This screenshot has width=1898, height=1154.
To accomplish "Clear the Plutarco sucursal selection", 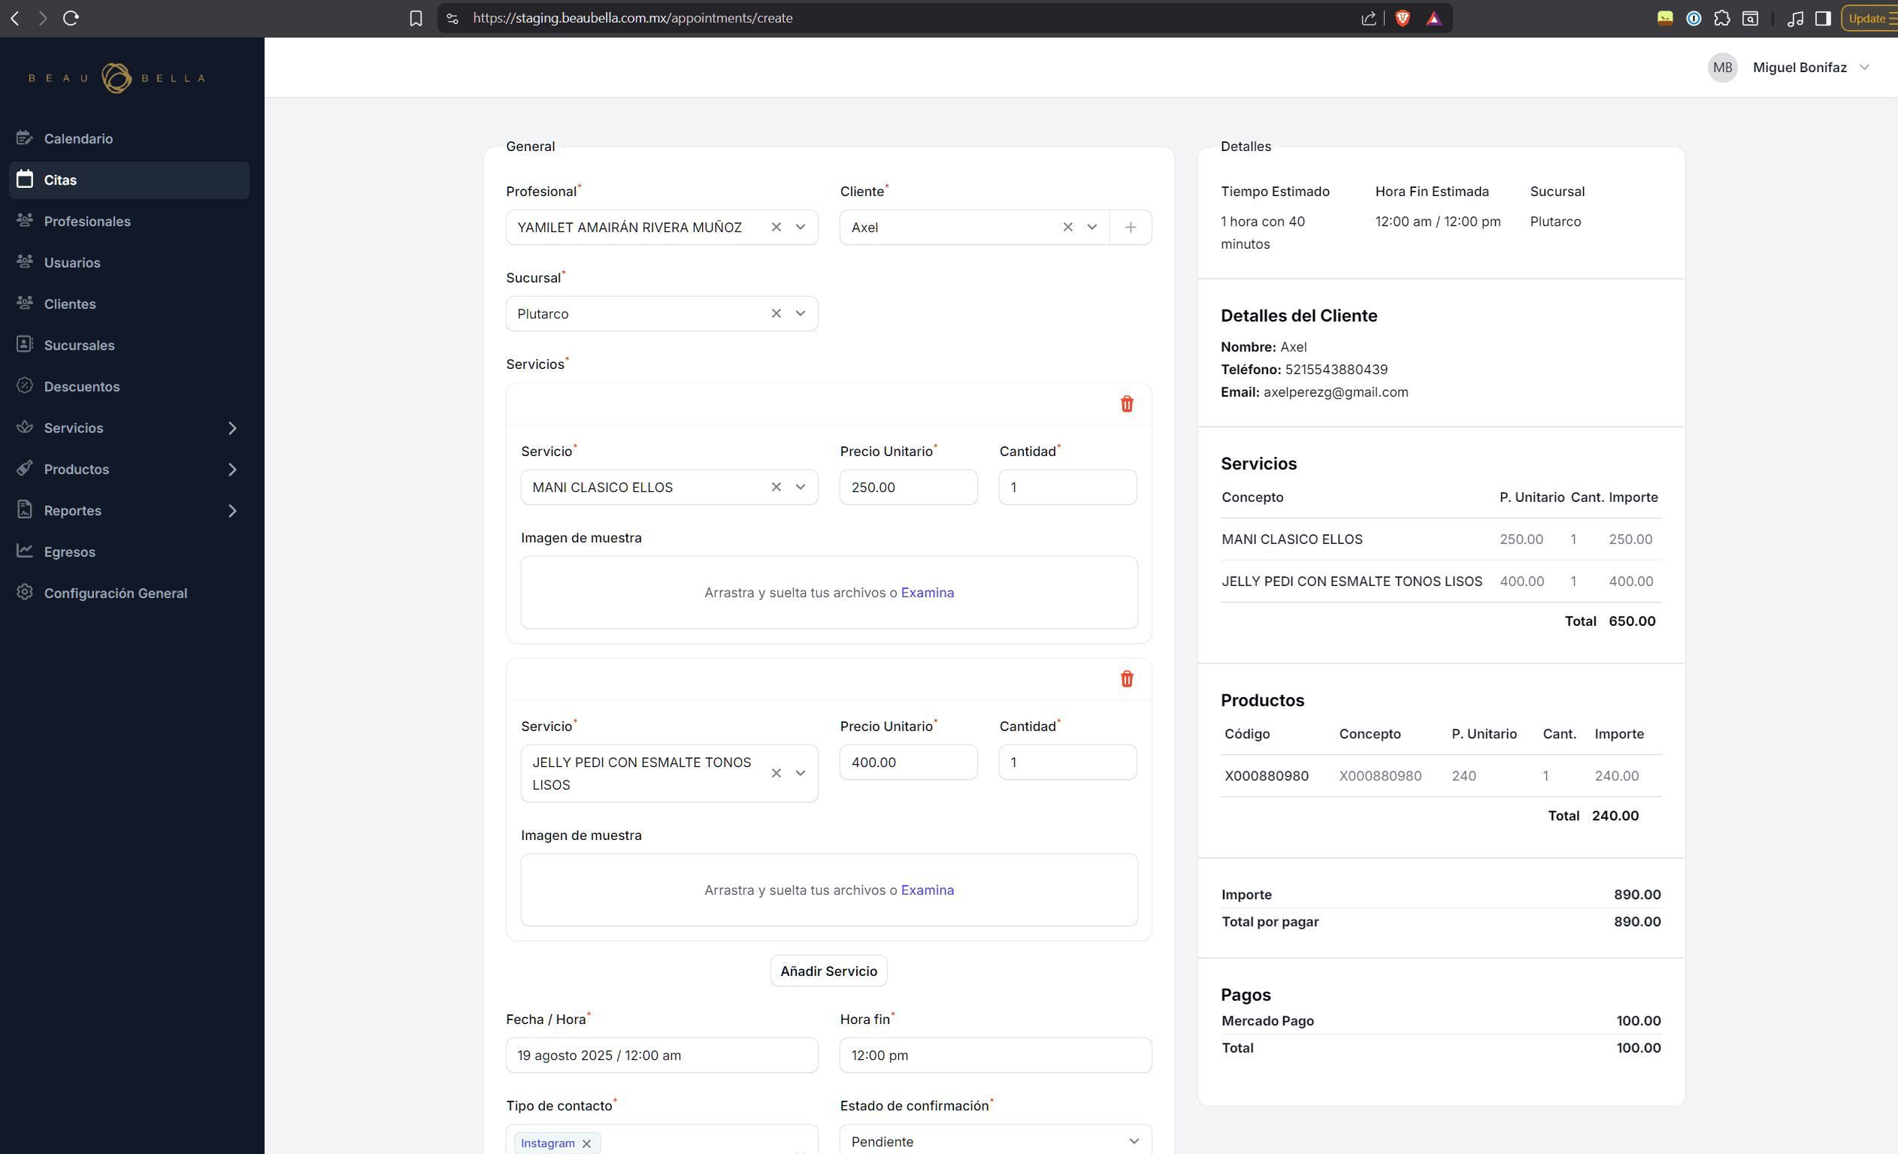I will point(776,313).
